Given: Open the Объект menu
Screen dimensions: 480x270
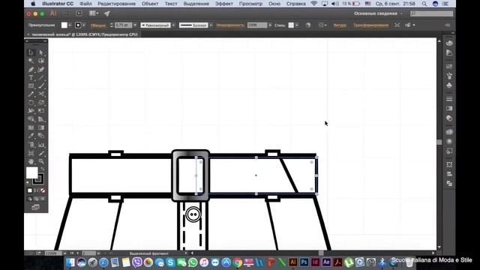Looking at the screenshot, I should pyautogui.click(x=150, y=4).
